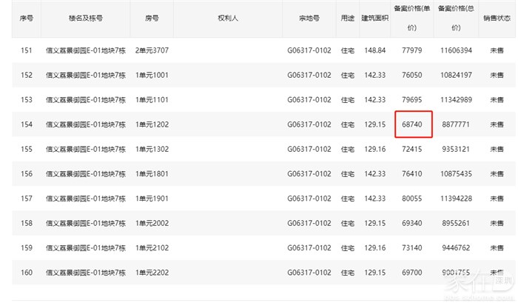Click unit price 79695 in row 153
Screen dimensions: 518x303
click(x=412, y=99)
